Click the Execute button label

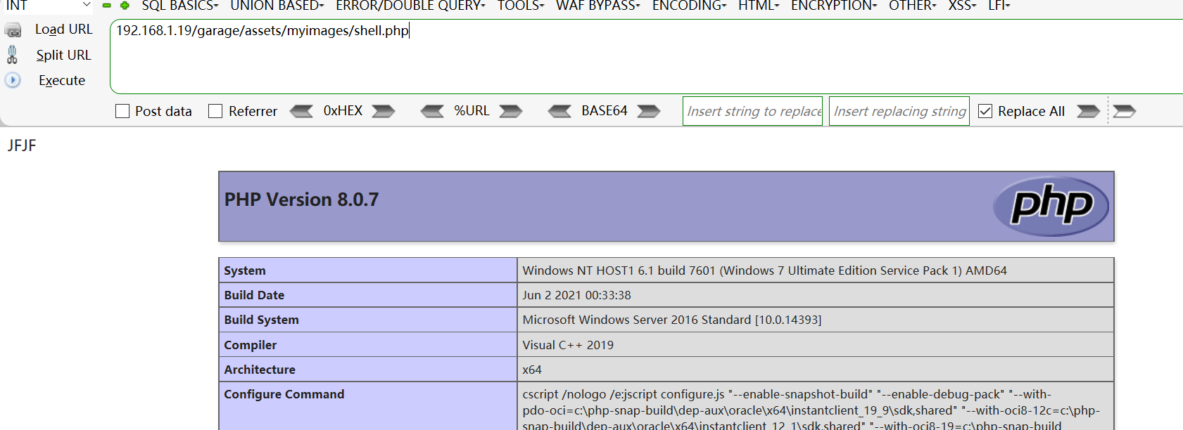coord(62,80)
